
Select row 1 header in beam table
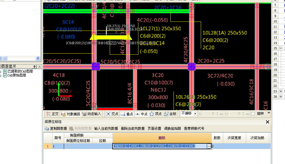point(48,146)
